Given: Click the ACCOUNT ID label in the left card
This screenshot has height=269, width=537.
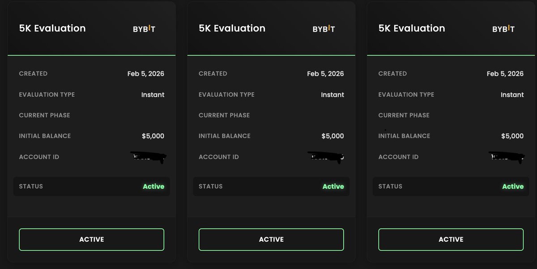Looking at the screenshot, I should pyautogui.click(x=39, y=157).
